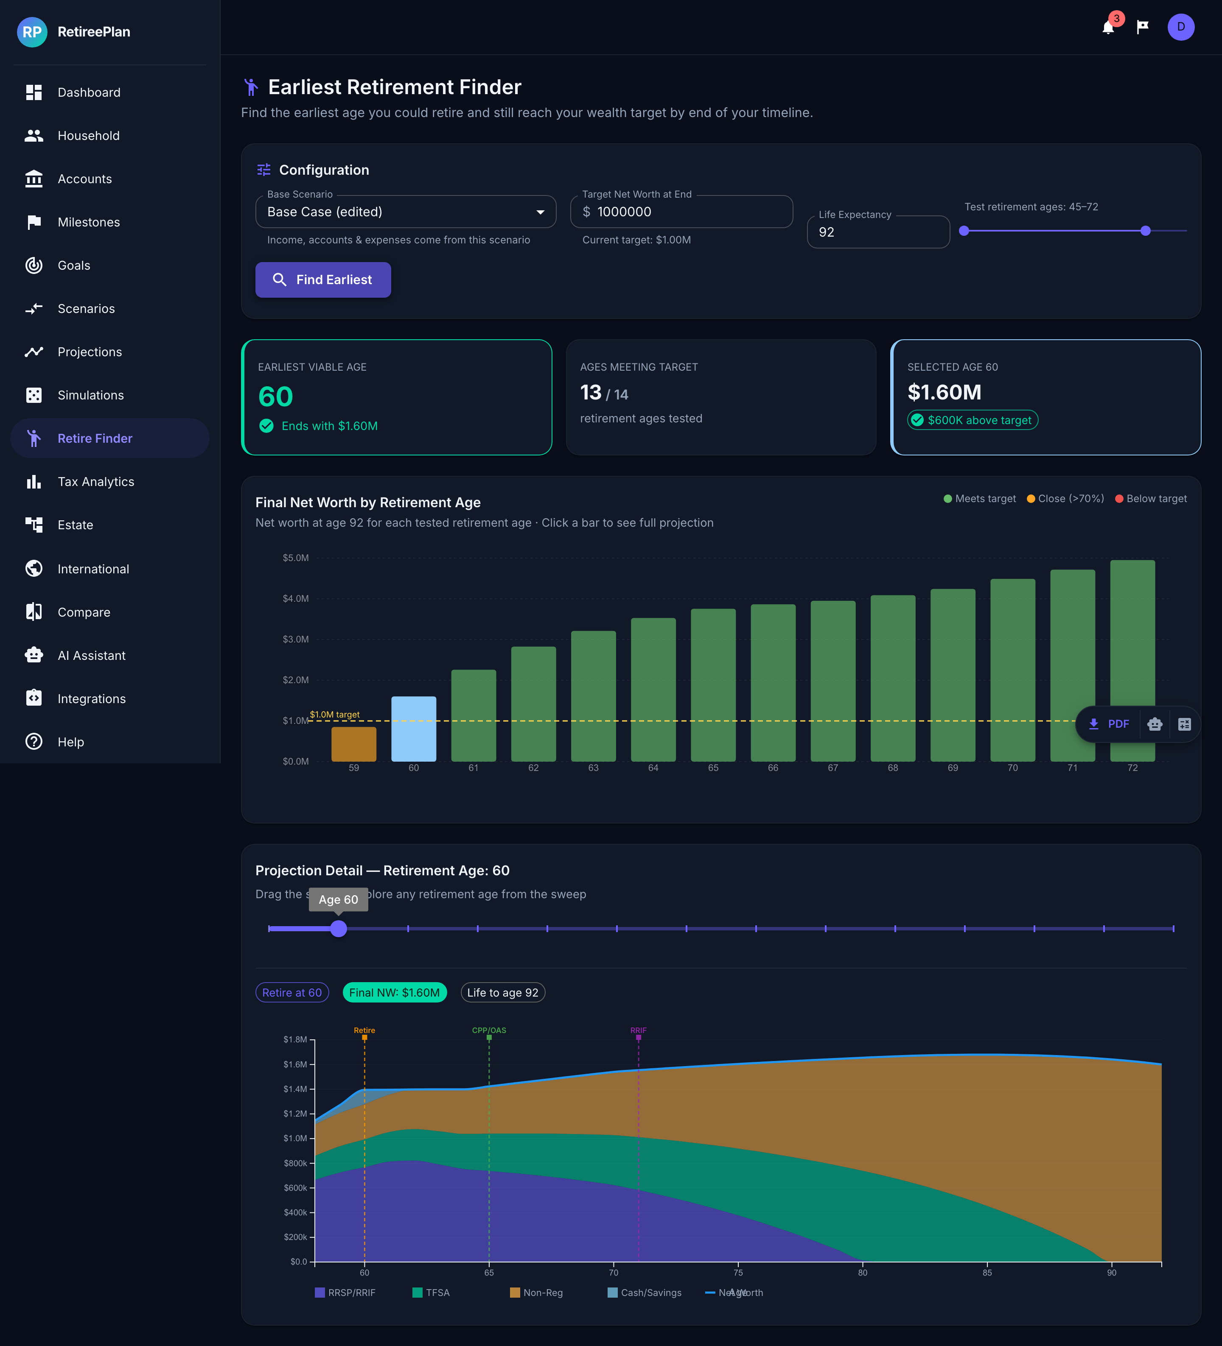Image resolution: width=1222 pixels, height=1346 pixels.
Task: Go to Tax Analytics in sidebar
Action: point(95,481)
